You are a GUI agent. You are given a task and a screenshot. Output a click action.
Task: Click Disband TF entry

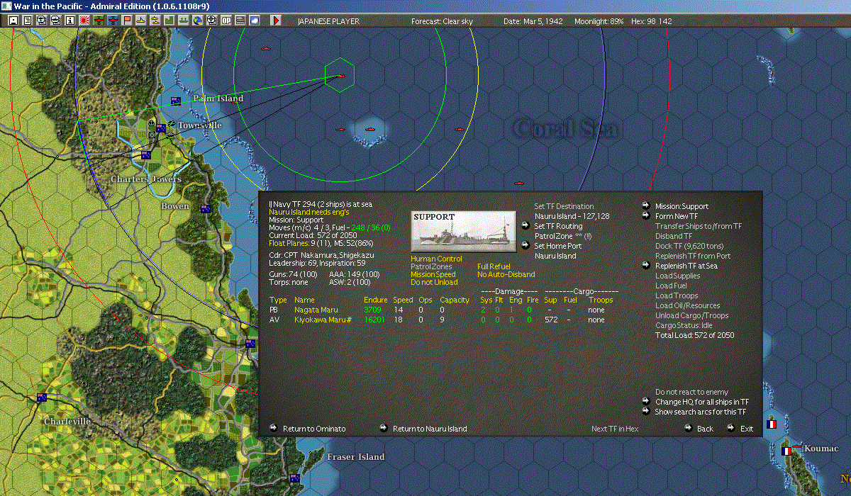coord(674,237)
